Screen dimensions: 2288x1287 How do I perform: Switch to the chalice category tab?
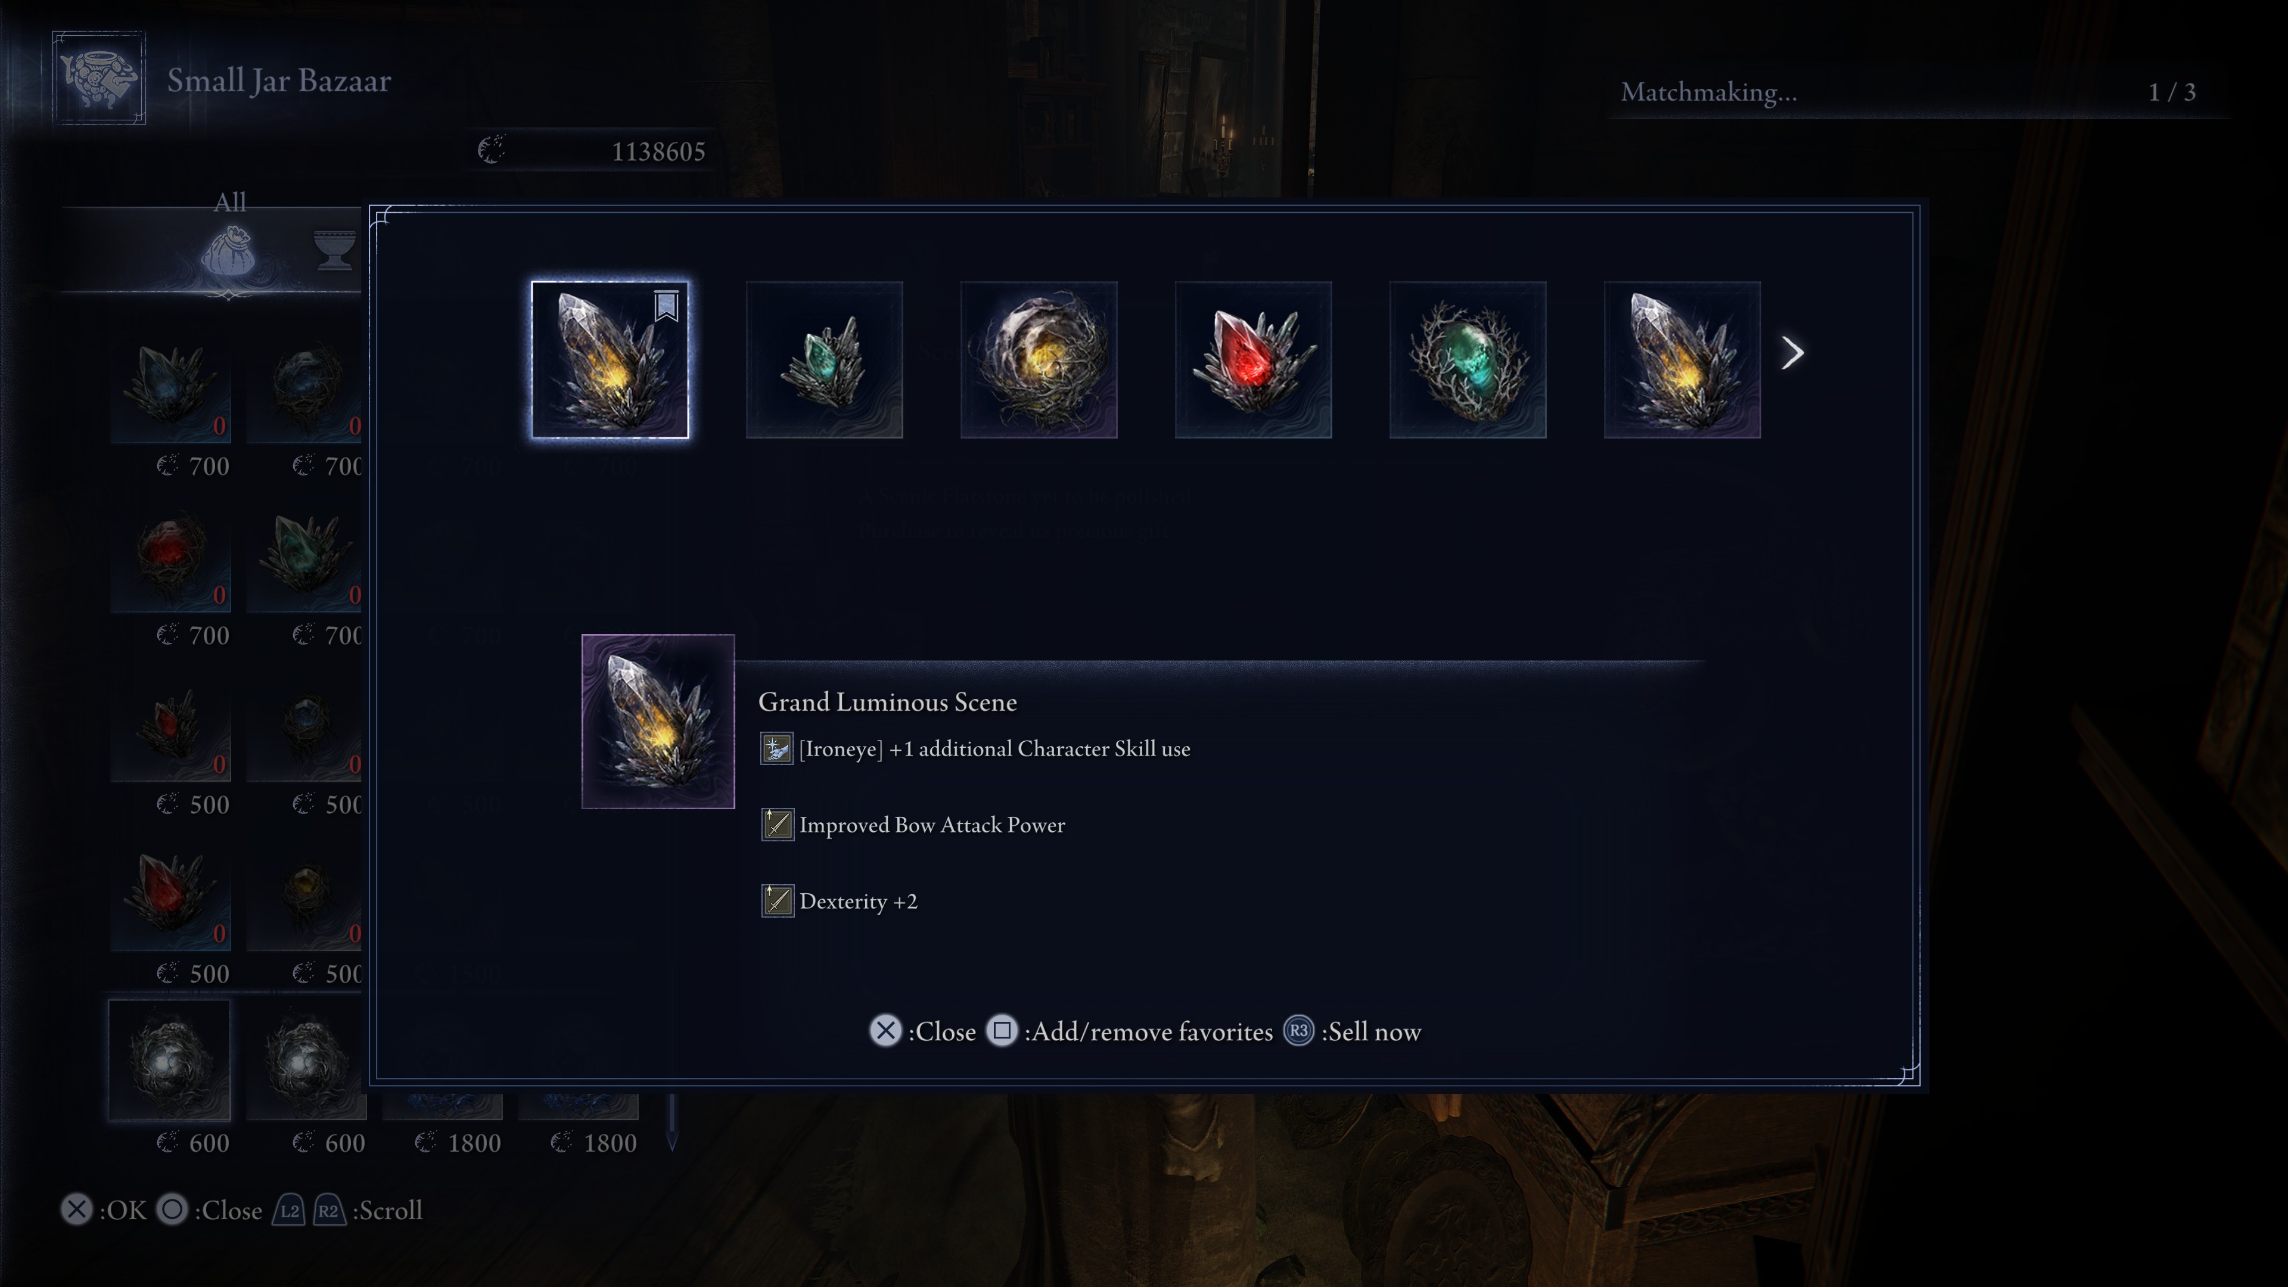335,250
